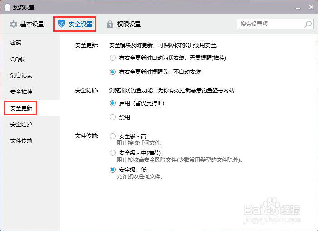Click the blue shield icon for 安全设置

pyautogui.click(x=62, y=24)
